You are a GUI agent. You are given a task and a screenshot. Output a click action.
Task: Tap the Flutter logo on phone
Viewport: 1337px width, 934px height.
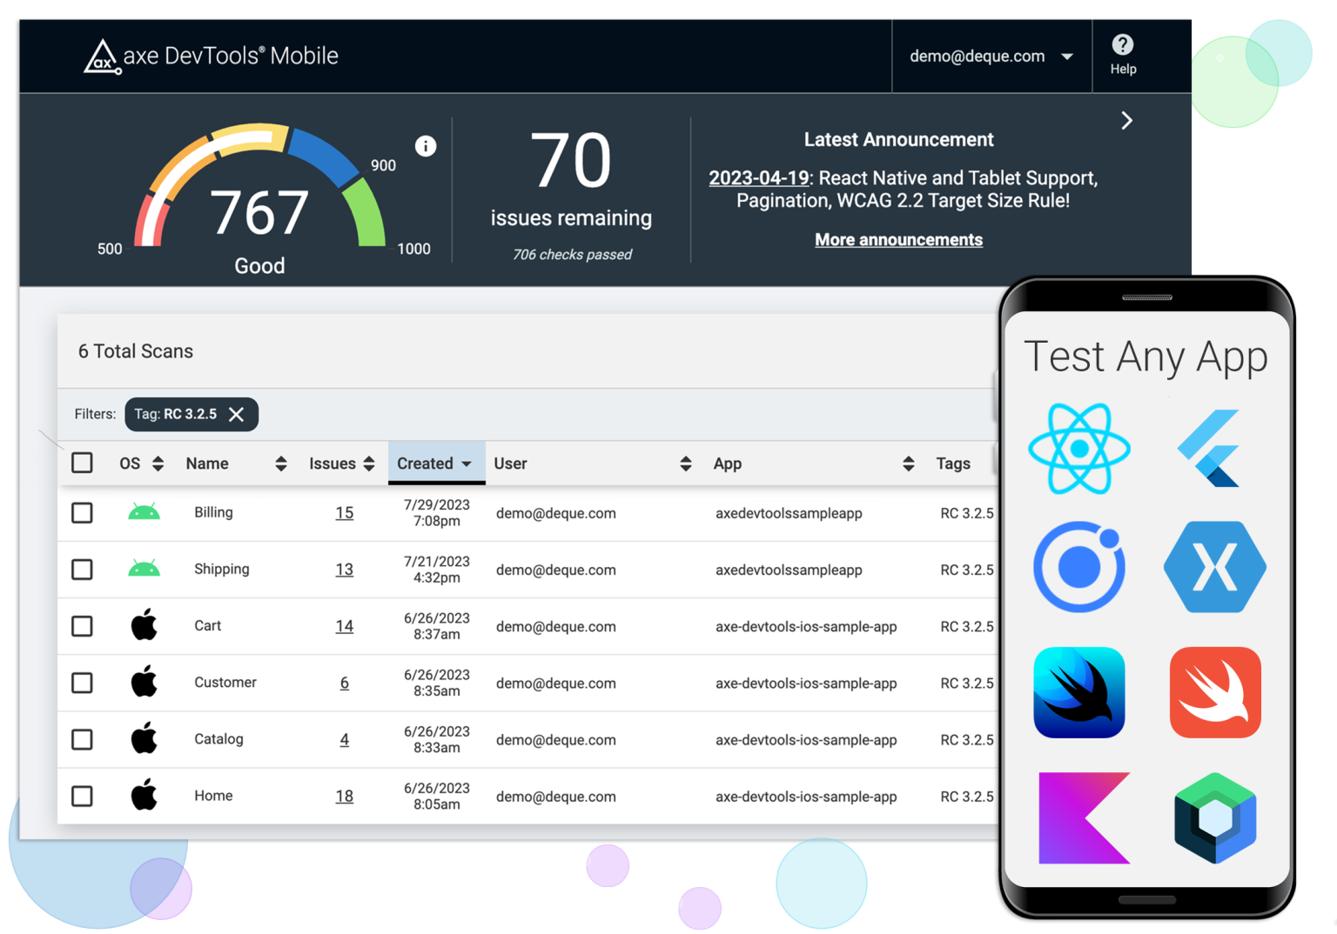[1210, 449]
